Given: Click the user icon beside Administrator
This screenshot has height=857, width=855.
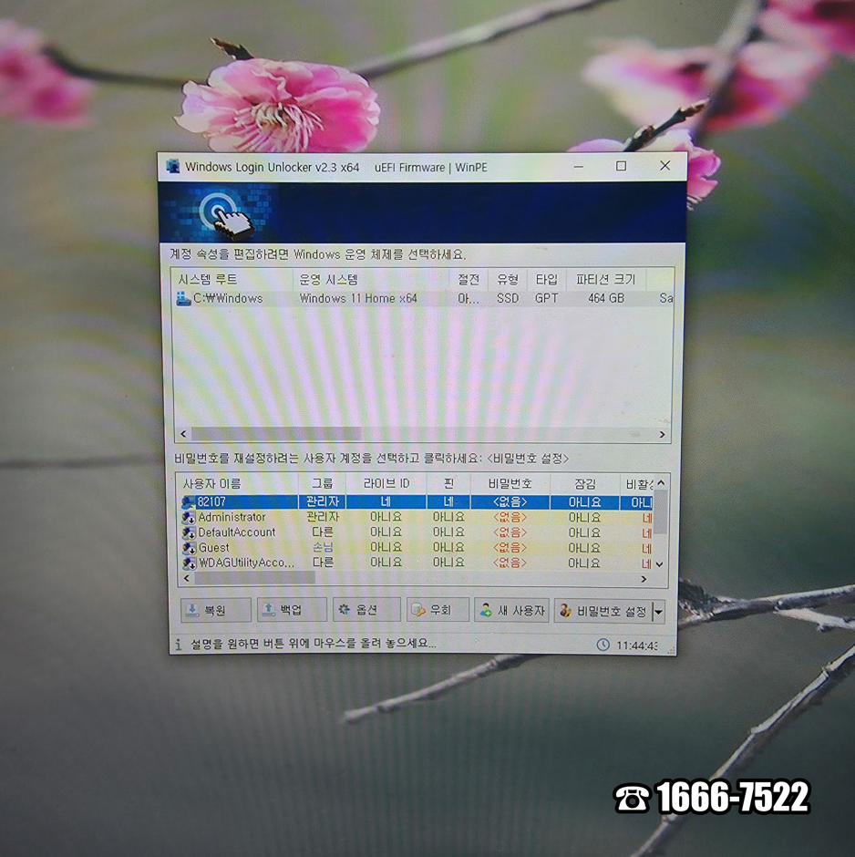Looking at the screenshot, I should [x=189, y=517].
